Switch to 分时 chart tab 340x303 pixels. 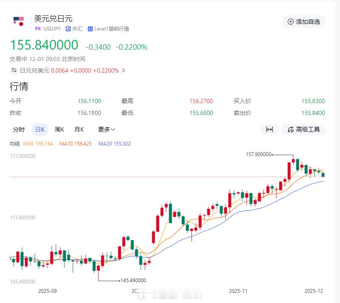[x=19, y=129]
